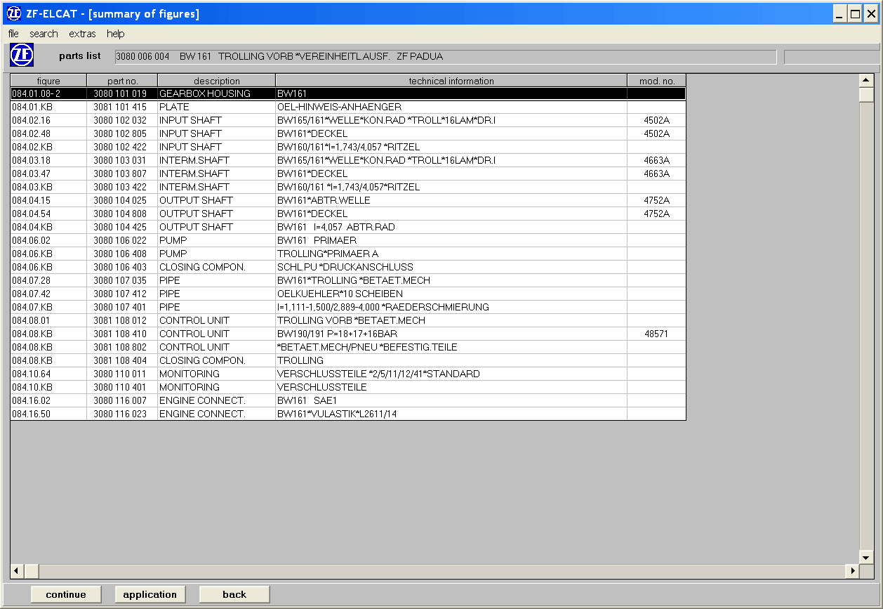This screenshot has width=883, height=609.
Task: Click the technical information column header
Action: 451,81
